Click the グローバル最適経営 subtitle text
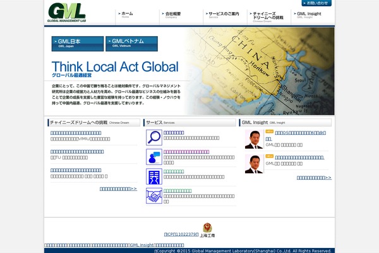Viewport: 379px width, 253px height. 72,75
